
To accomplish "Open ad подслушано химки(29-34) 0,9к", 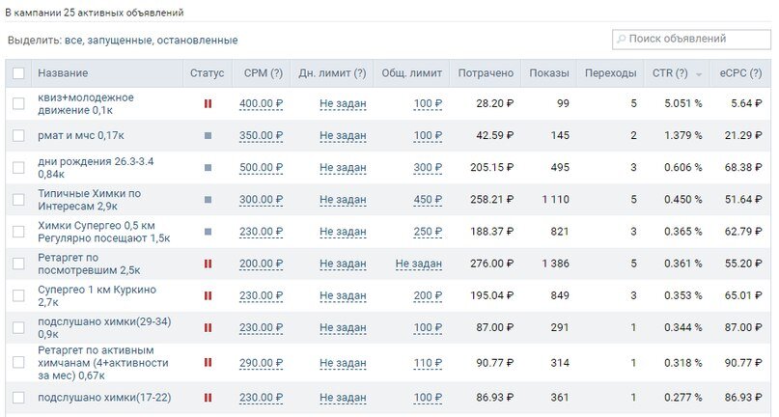I will (104, 327).
